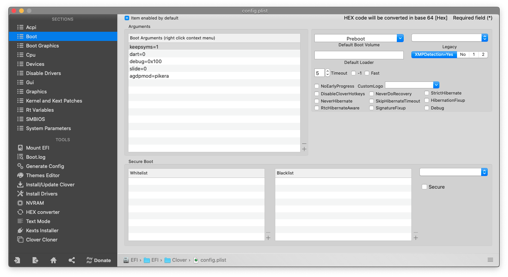Select the Cpu section
The image size is (508, 277).
63,55
